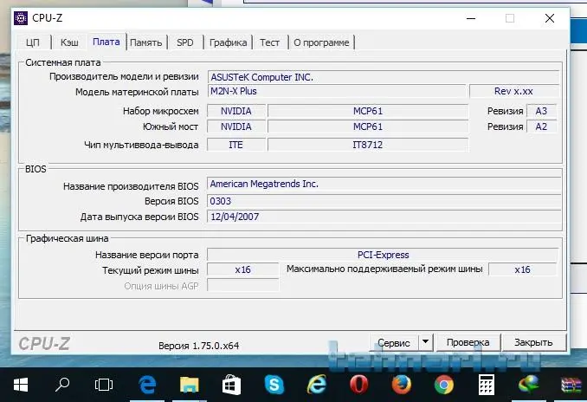
Task: Click the PCI-Express port version field
Action: pos(383,255)
